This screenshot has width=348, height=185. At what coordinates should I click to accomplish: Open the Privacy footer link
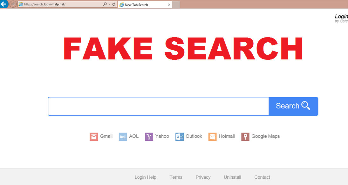coord(203,177)
